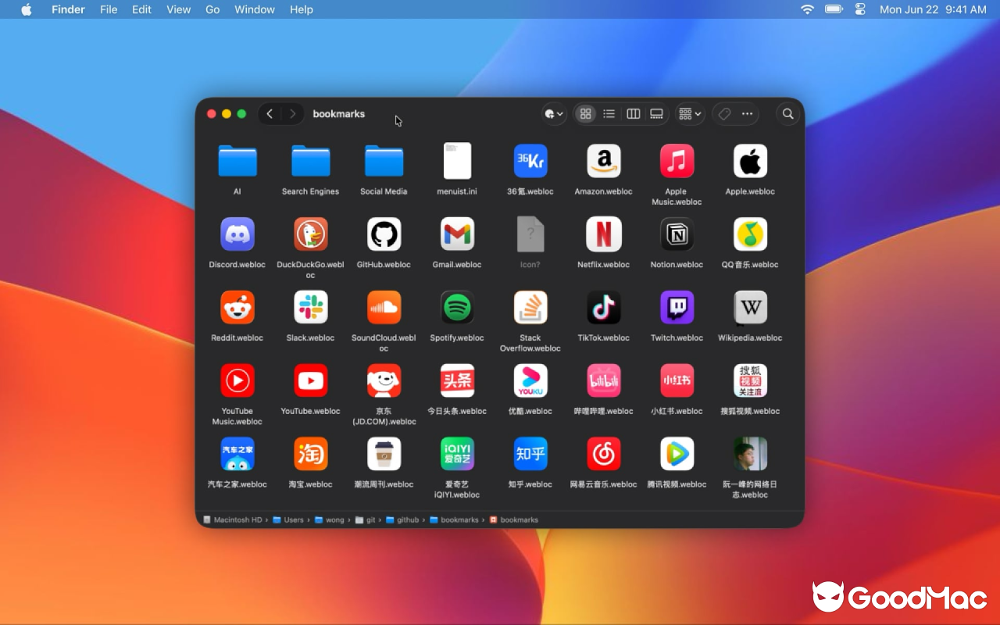Viewport: 1000px width, 625px height.
Task: Select the Gmail.webloc bookmark
Action: (x=457, y=234)
